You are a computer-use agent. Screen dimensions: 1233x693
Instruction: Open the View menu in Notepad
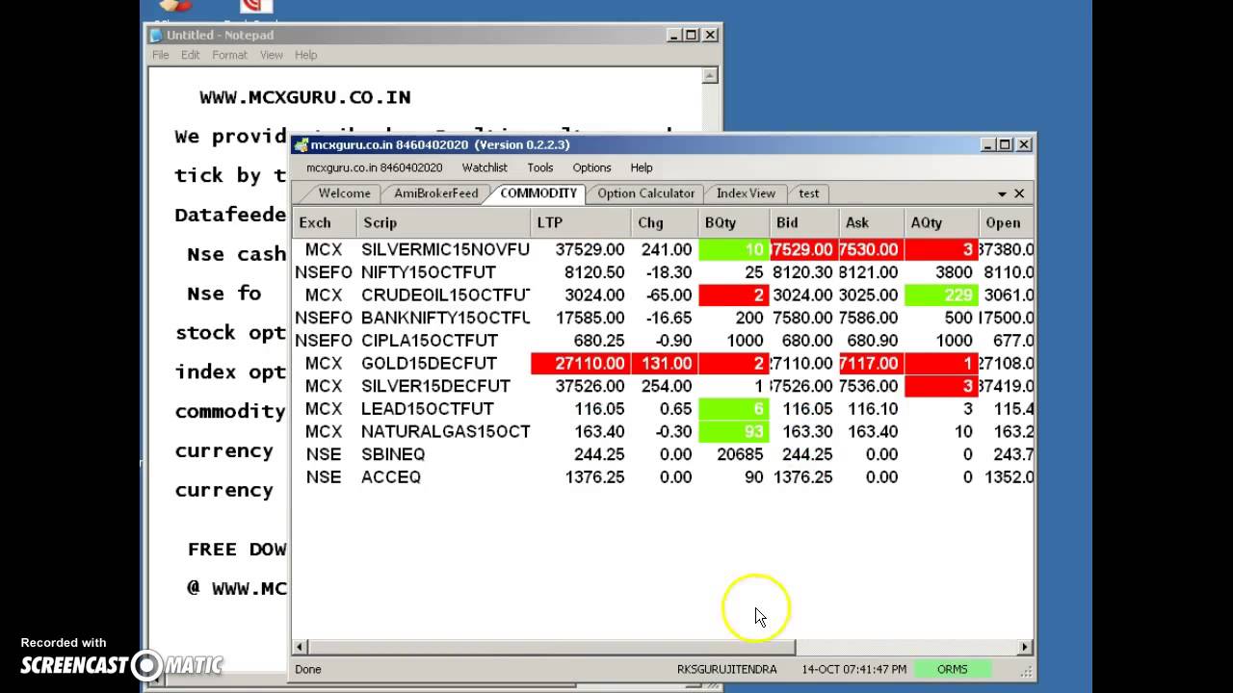[272, 55]
